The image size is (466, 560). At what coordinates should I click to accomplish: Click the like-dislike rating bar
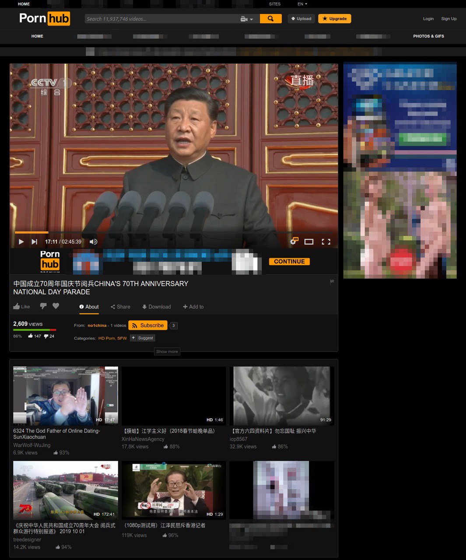35,330
